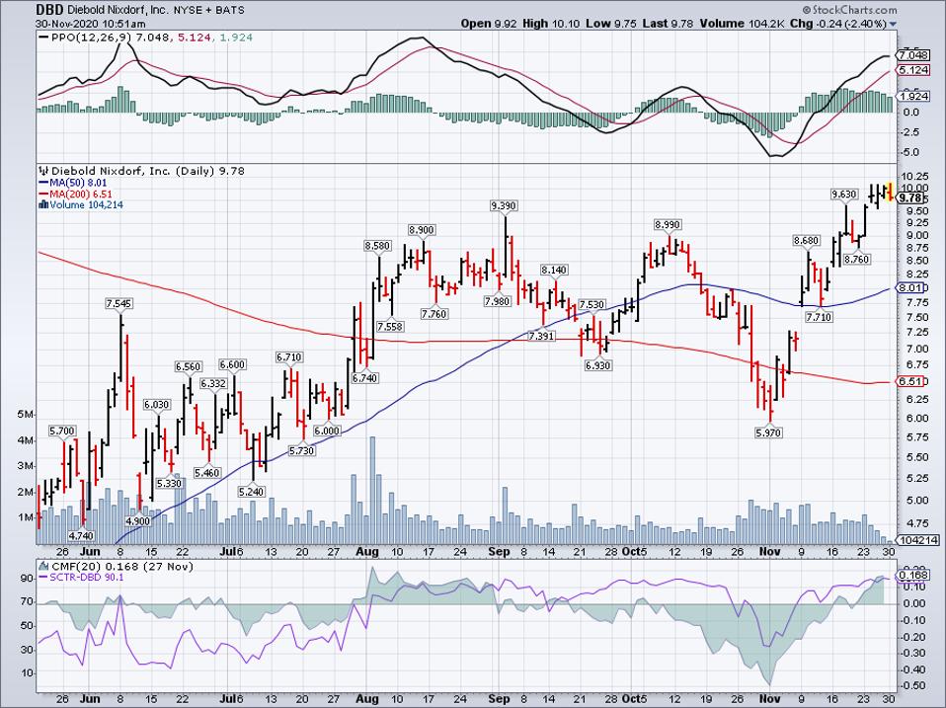The image size is (946, 708).
Task: Click the tallest August volume spike bar
Action: click(x=372, y=491)
